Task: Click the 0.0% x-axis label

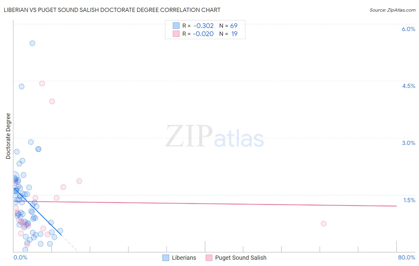Action: click(x=21, y=257)
